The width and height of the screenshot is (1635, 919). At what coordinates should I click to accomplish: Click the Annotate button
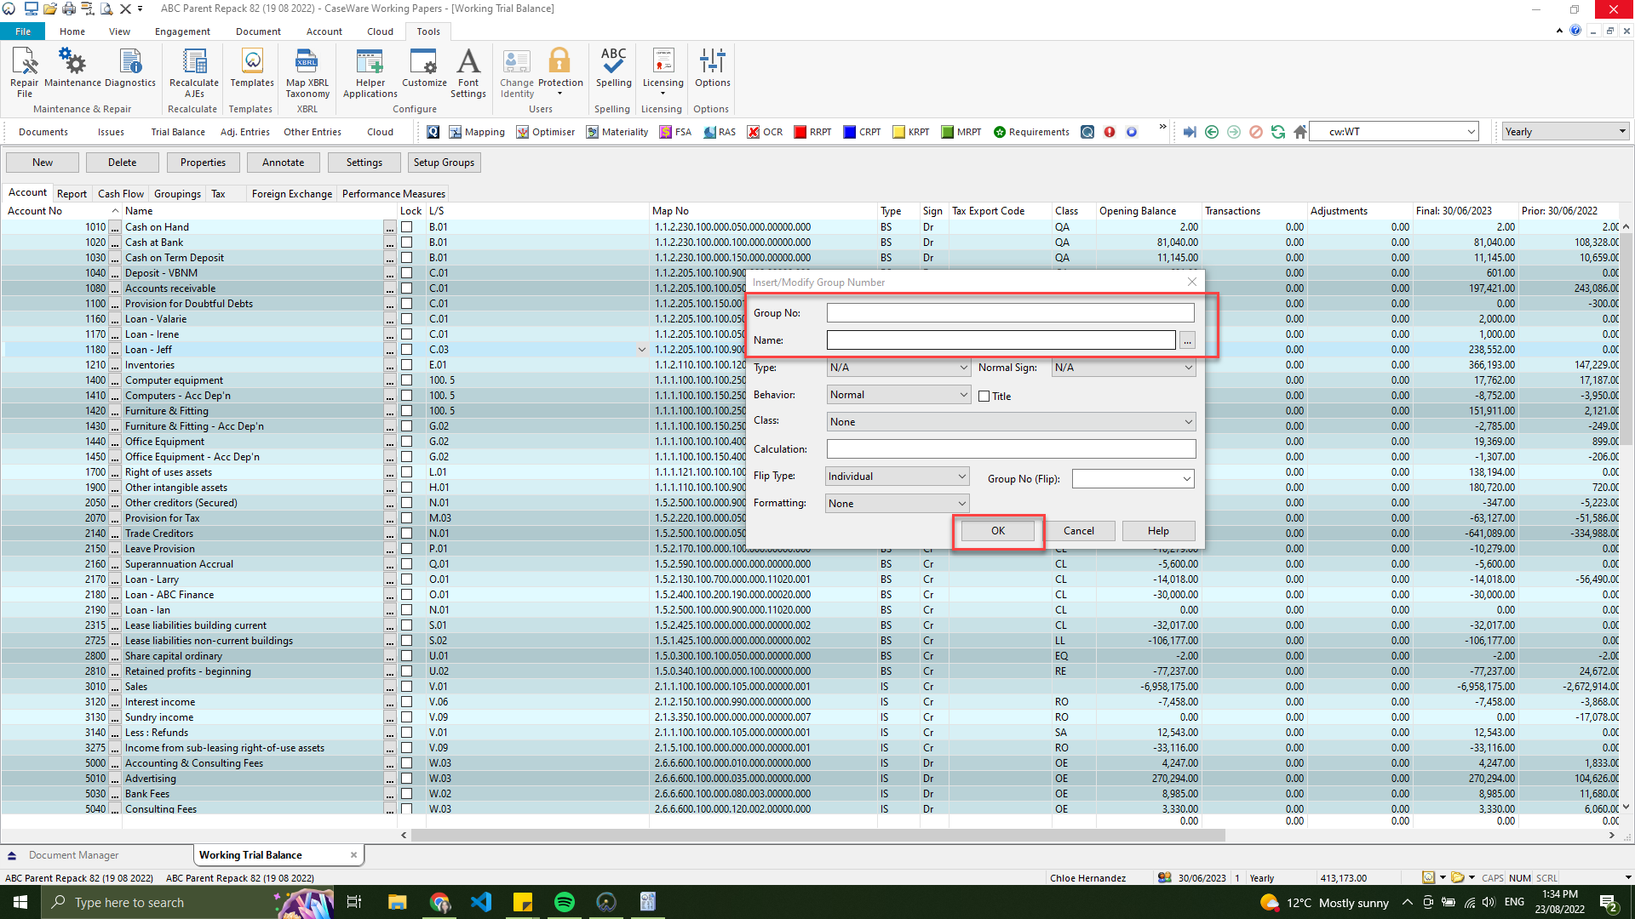284,163
